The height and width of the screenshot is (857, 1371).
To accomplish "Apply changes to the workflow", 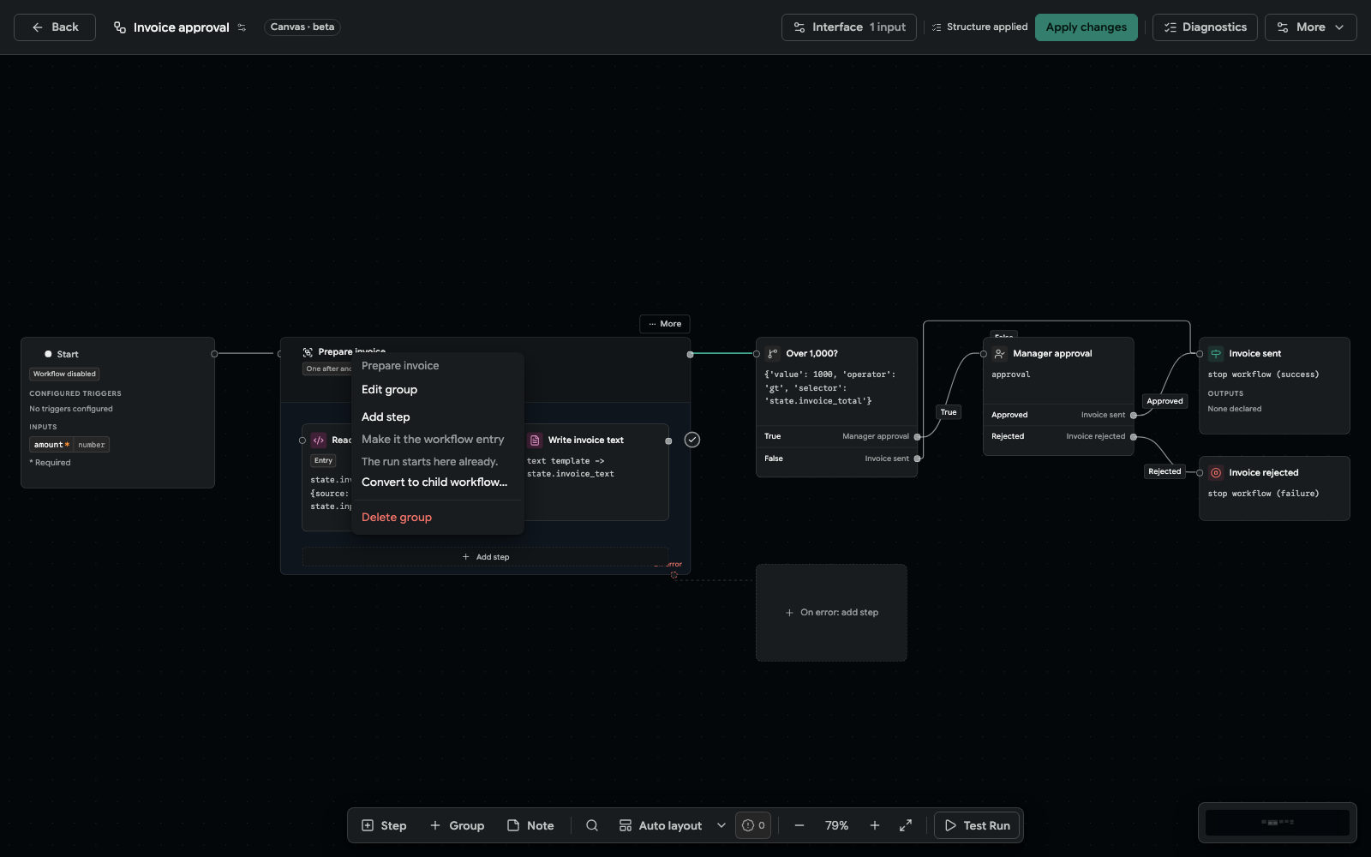I will pos(1086,27).
